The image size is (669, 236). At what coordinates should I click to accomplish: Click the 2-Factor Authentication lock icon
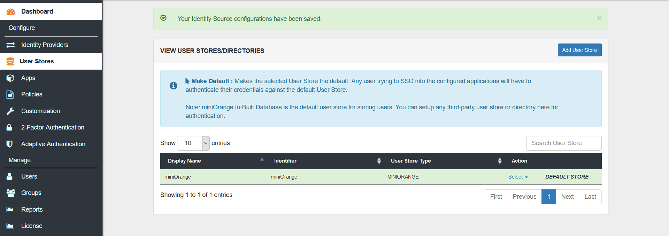point(9,127)
